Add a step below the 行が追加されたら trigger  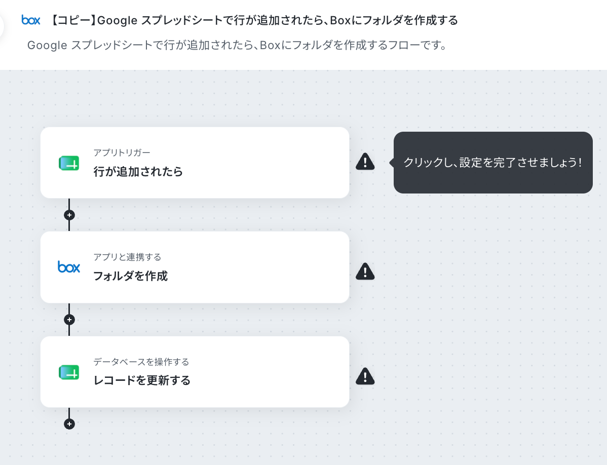pos(69,215)
